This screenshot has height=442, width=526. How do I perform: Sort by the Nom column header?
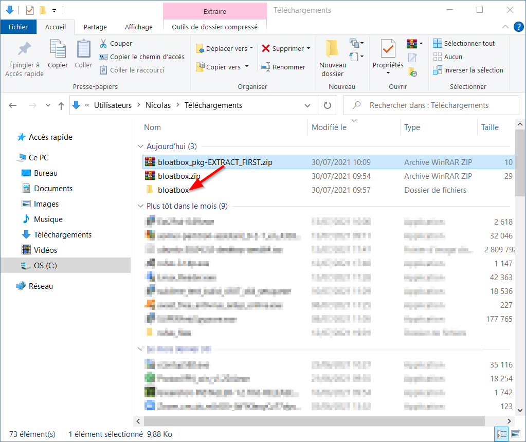click(152, 127)
